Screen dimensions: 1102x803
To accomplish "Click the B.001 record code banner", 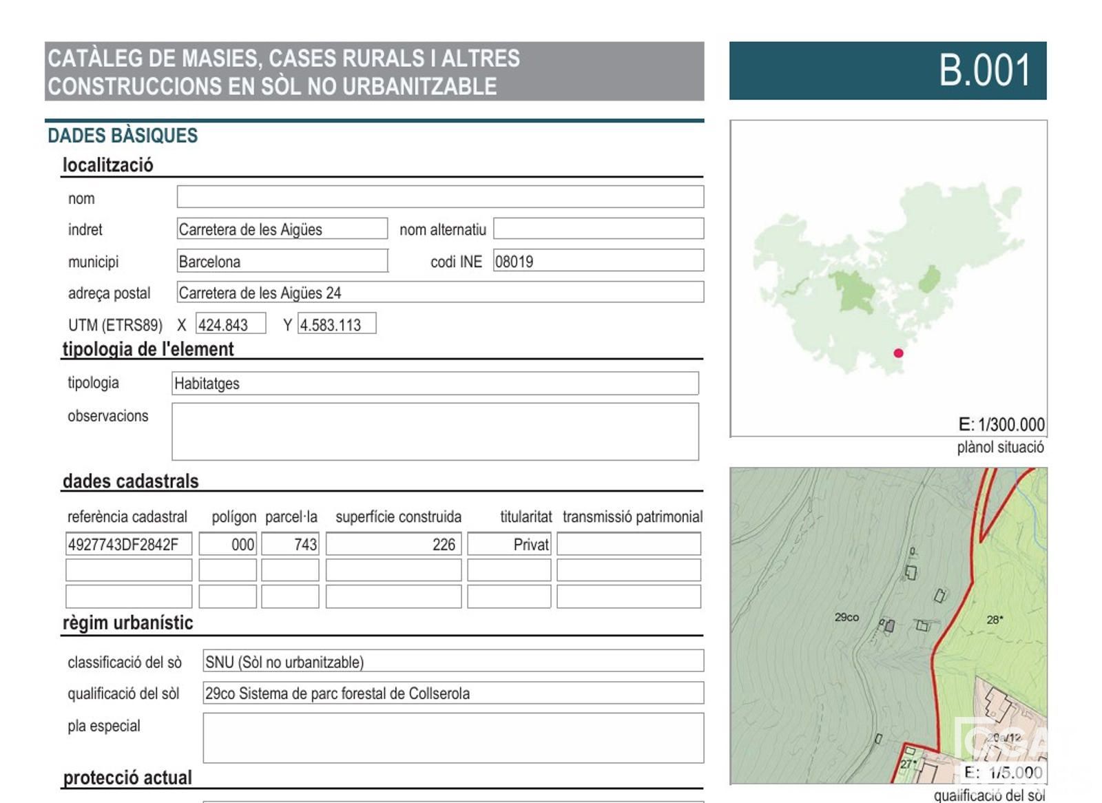I will 887,71.
